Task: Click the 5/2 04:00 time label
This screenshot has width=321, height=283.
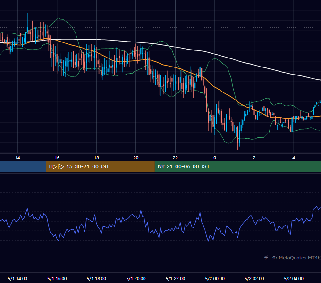Action: click(294, 278)
